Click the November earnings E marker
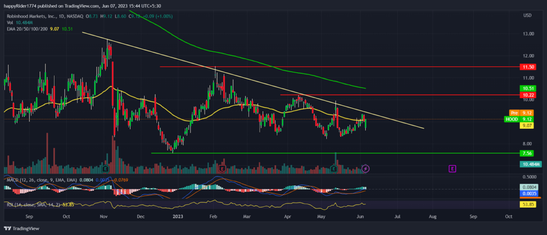The image size is (547, 235). 105,169
